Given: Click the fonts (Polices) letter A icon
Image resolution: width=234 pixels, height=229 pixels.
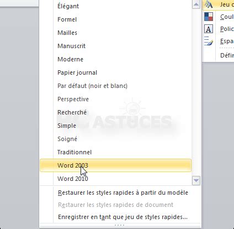Looking at the screenshot, I should [x=209, y=29].
